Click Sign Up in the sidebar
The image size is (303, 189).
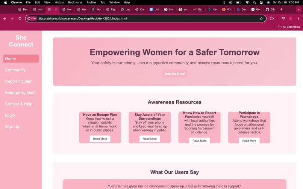[x=12, y=127]
